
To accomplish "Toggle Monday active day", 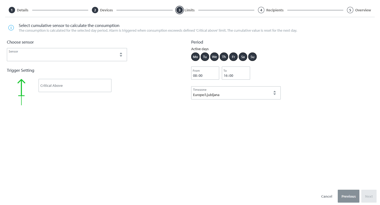I will (x=195, y=57).
